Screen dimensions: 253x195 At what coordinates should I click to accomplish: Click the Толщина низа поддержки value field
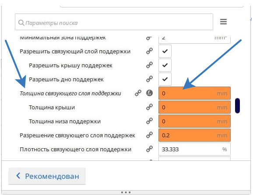pyautogui.click(x=194, y=121)
